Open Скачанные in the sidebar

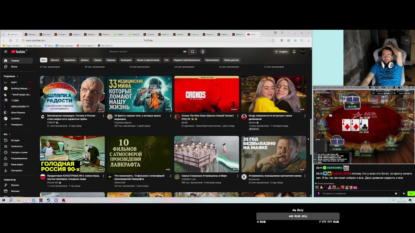(x=17, y=171)
